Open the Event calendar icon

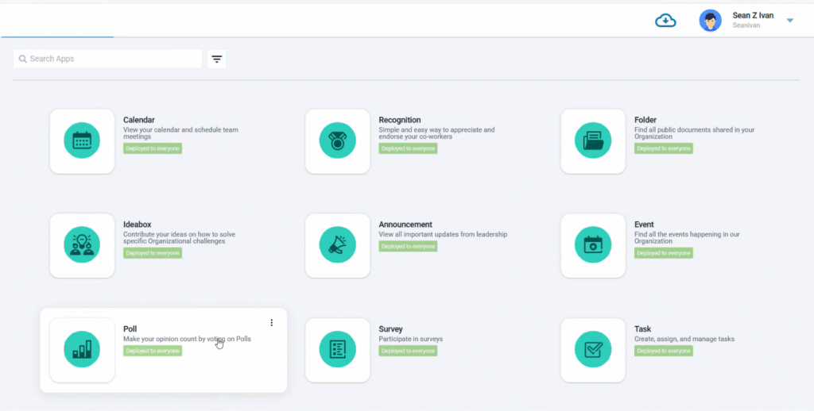592,245
